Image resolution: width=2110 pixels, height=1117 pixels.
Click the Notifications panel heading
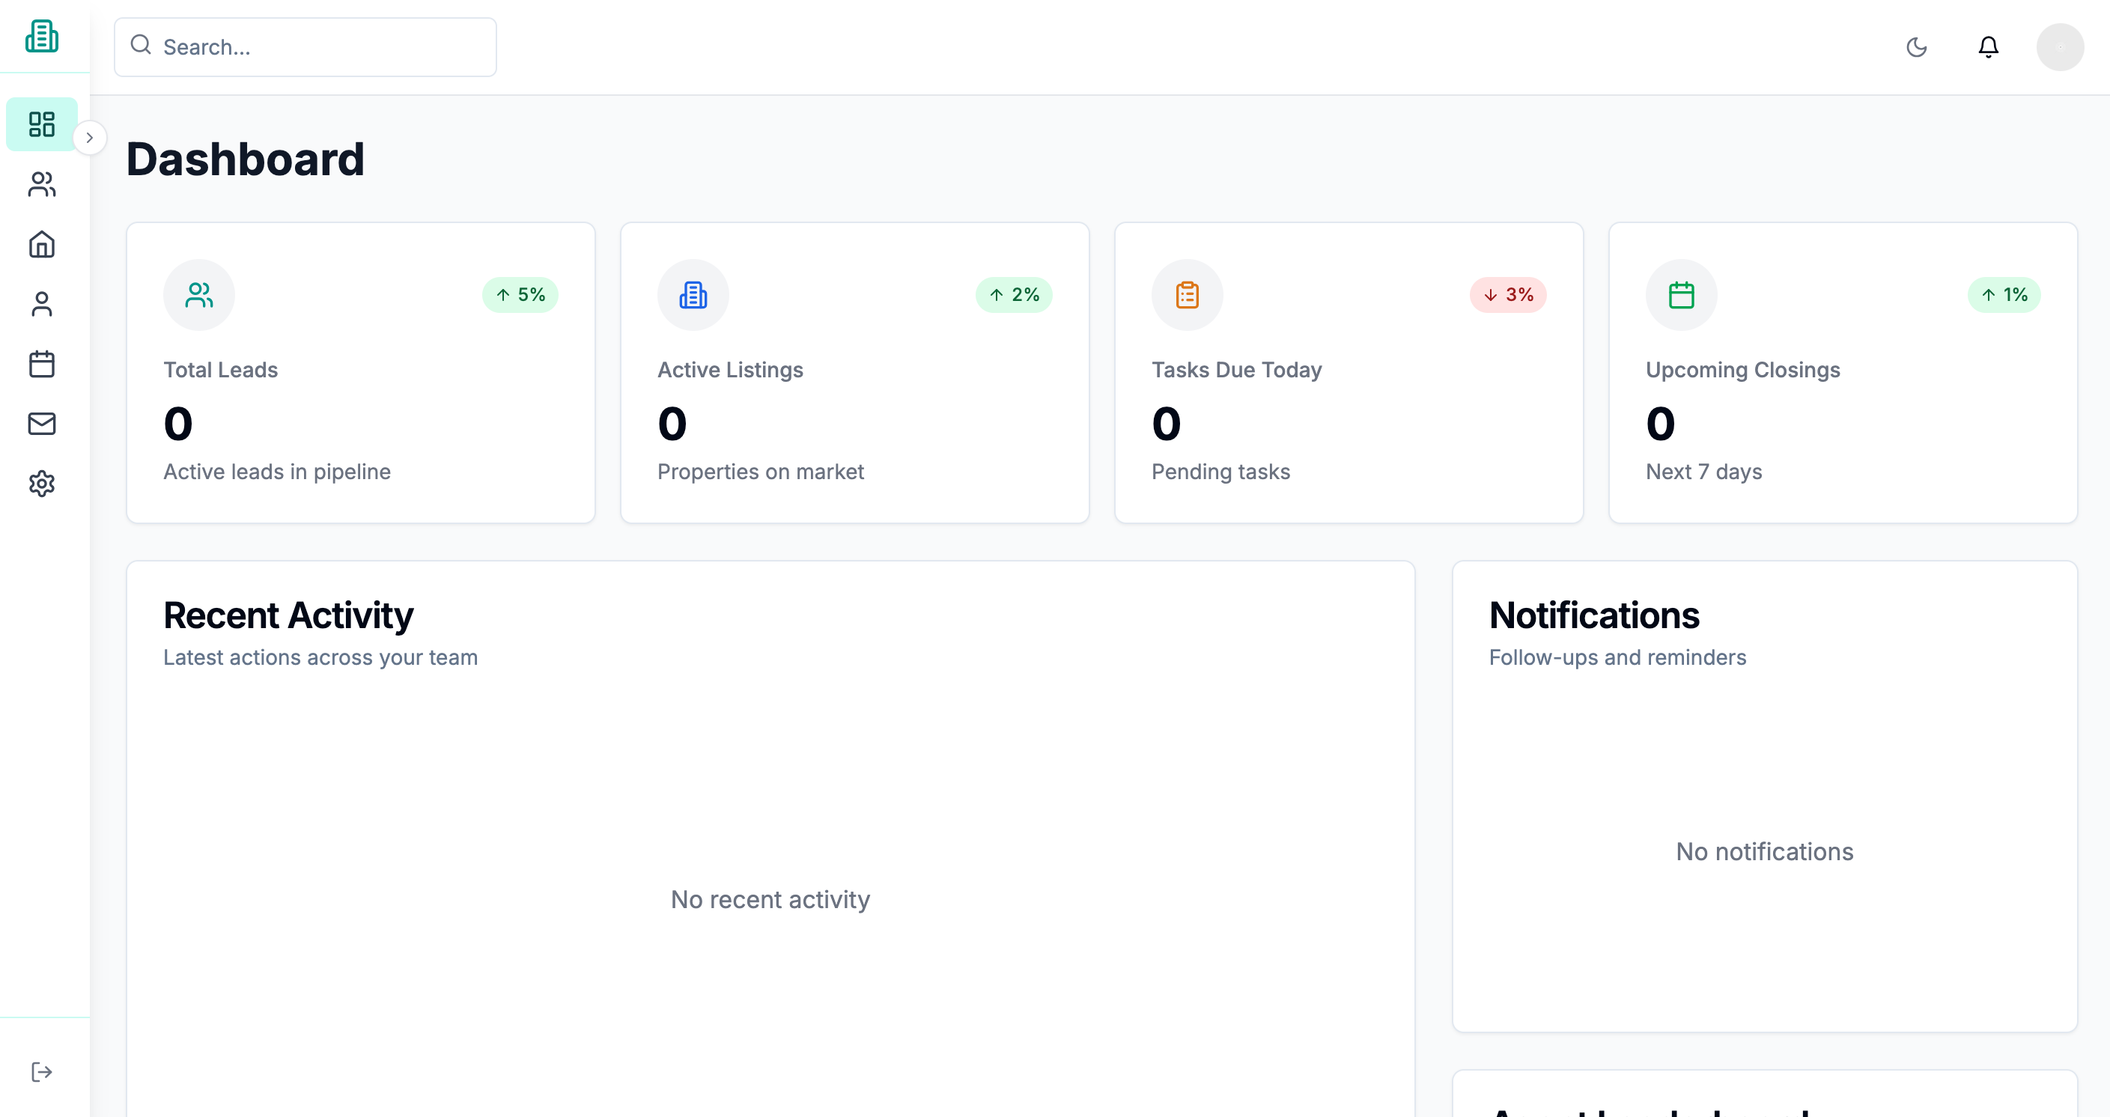pos(1594,616)
